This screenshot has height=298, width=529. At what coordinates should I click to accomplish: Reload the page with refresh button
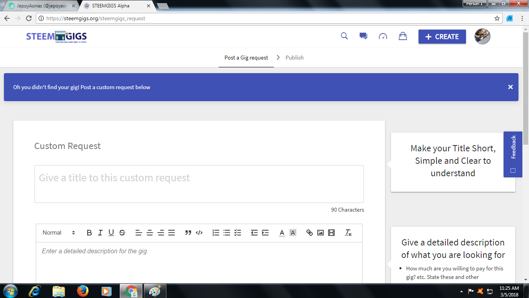[x=29, y=18]
